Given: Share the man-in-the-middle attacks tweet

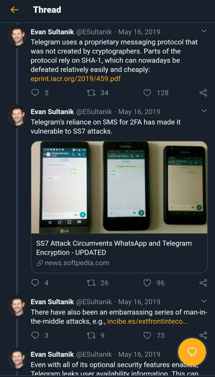Looking at the screenshot, I should coord(203,336).
